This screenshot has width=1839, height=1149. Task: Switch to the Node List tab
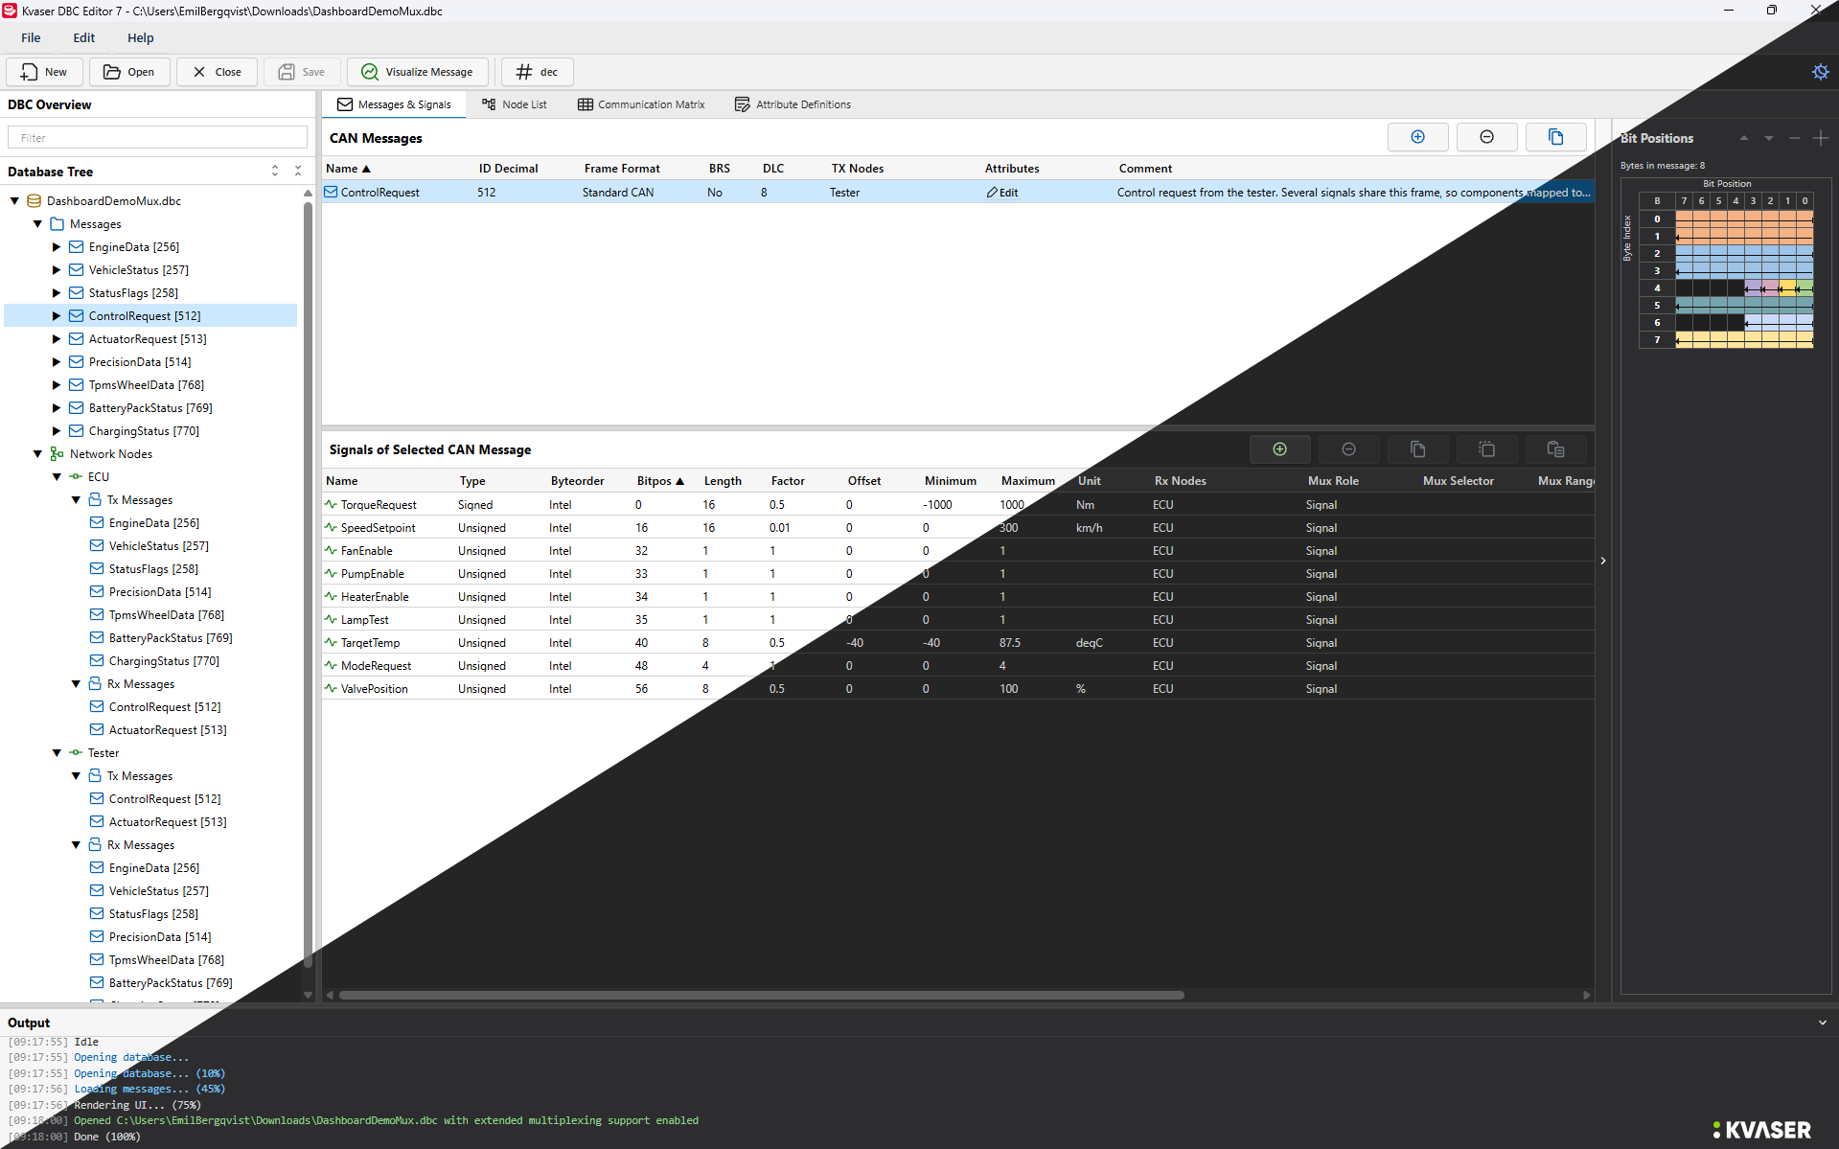pos(515,104)
